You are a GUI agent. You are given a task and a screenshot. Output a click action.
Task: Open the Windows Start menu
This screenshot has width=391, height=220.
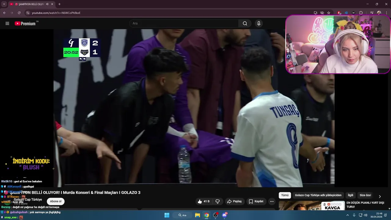(167, 215)
